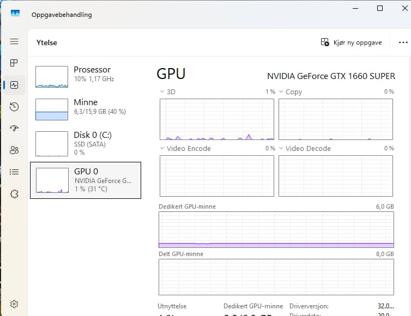
Task: Click the Delt GPU-minne graph
Action: pyautogui.click(x=276, y=277)
